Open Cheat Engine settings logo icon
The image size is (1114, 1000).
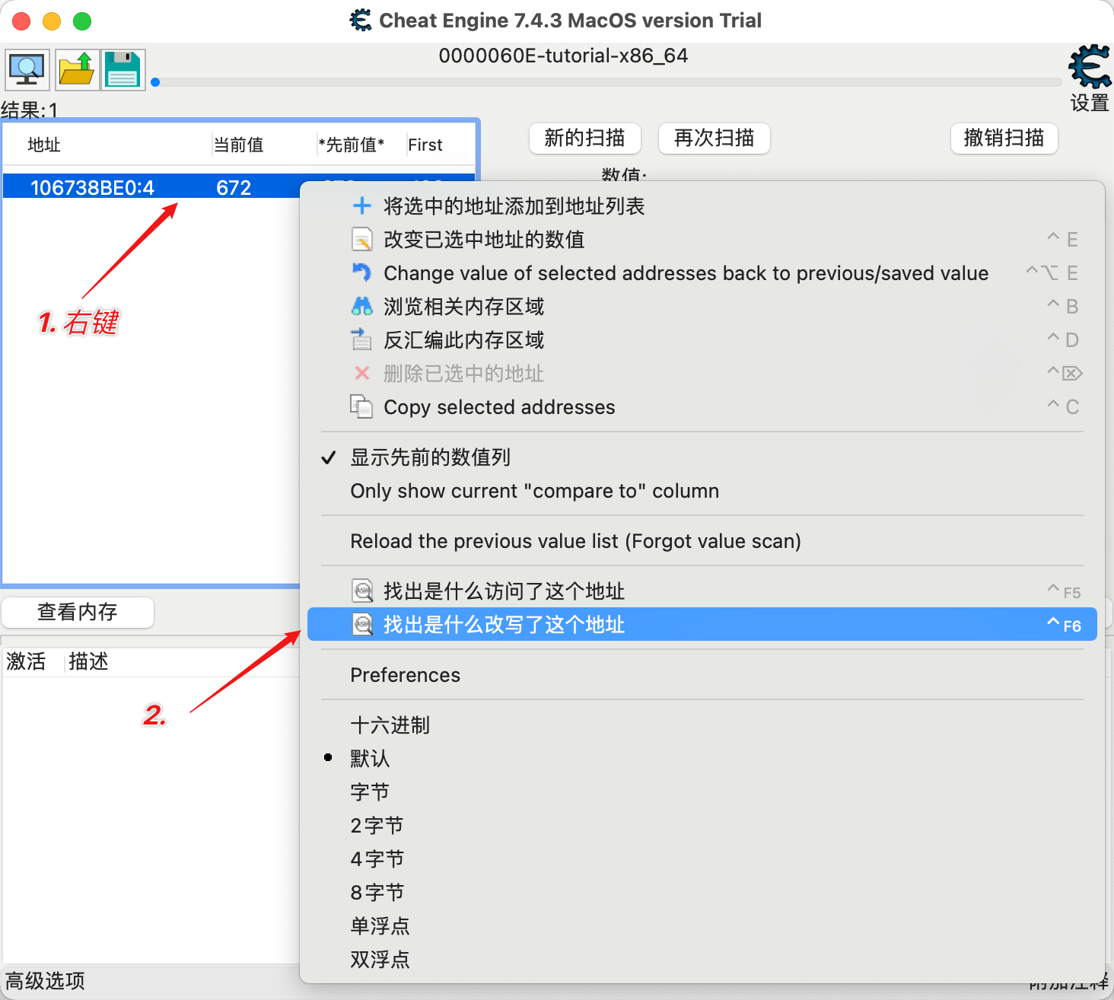pyautogui.click(x=1090, y=67)
